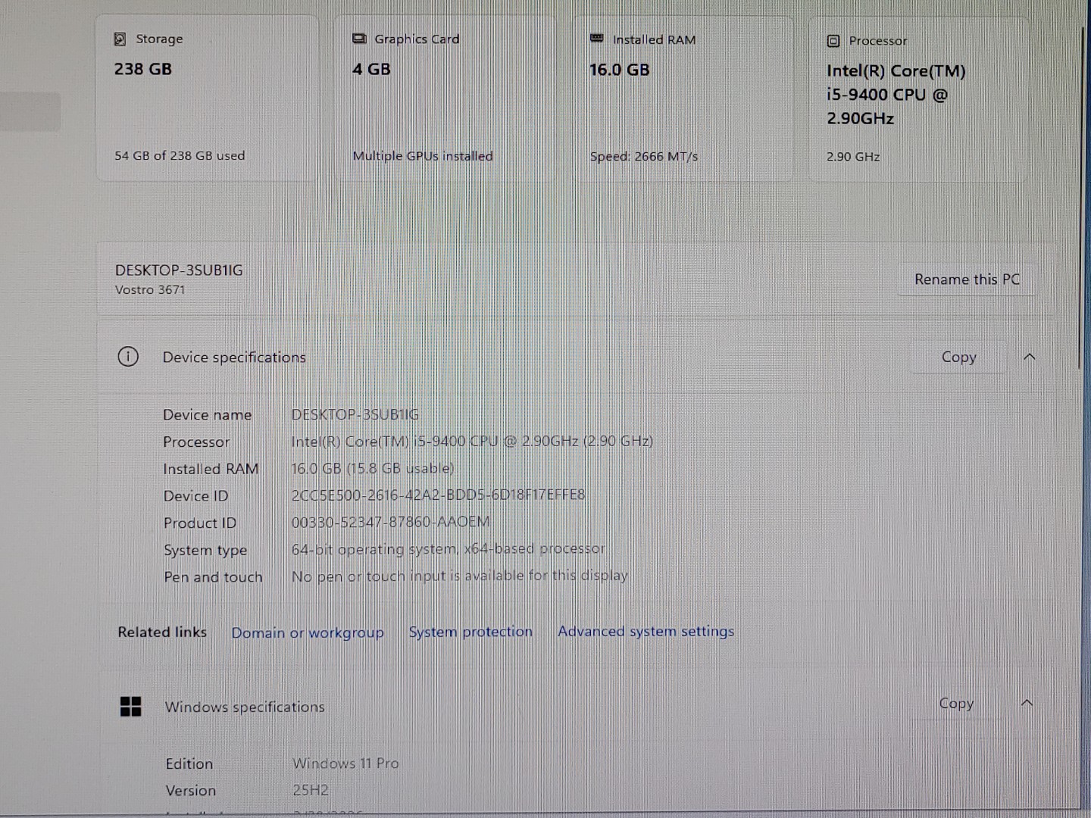
Task: Click the Windows logo next to Windows specifications
Action: tap(132, 706)
